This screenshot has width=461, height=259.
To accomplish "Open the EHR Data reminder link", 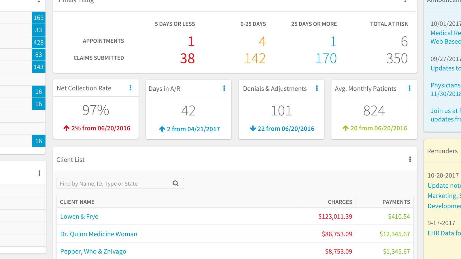I will point(444,233).
